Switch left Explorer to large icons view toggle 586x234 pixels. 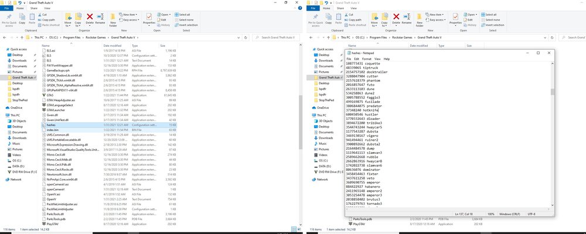point(299,229)
